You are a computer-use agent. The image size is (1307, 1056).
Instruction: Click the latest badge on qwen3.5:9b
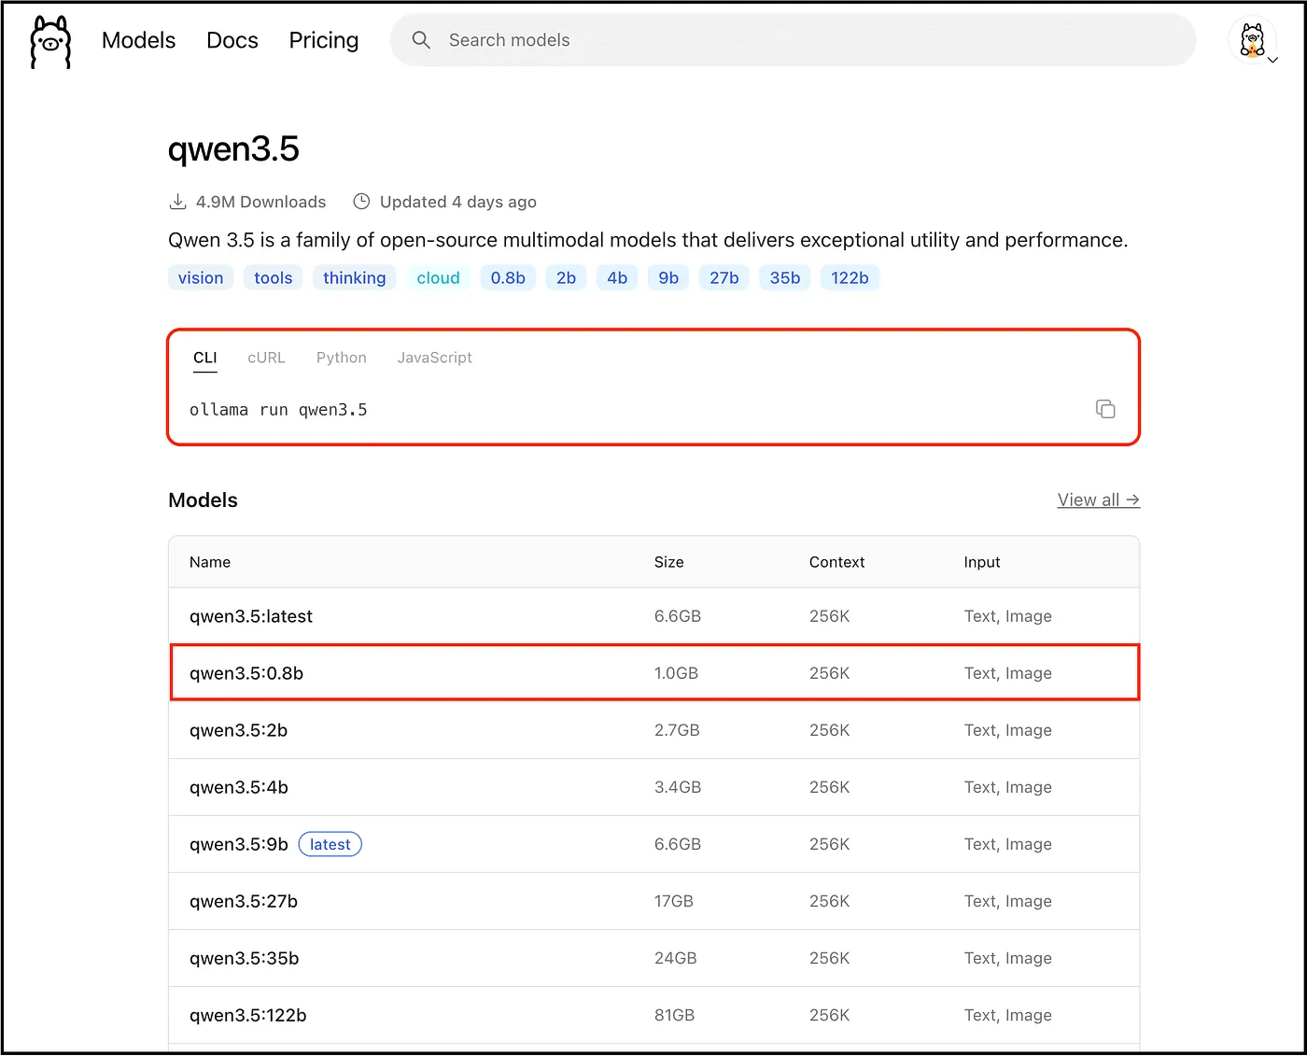point(330,844)
